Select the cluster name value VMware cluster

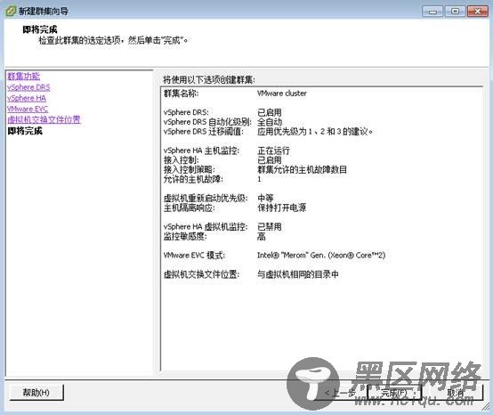[282, 94]
